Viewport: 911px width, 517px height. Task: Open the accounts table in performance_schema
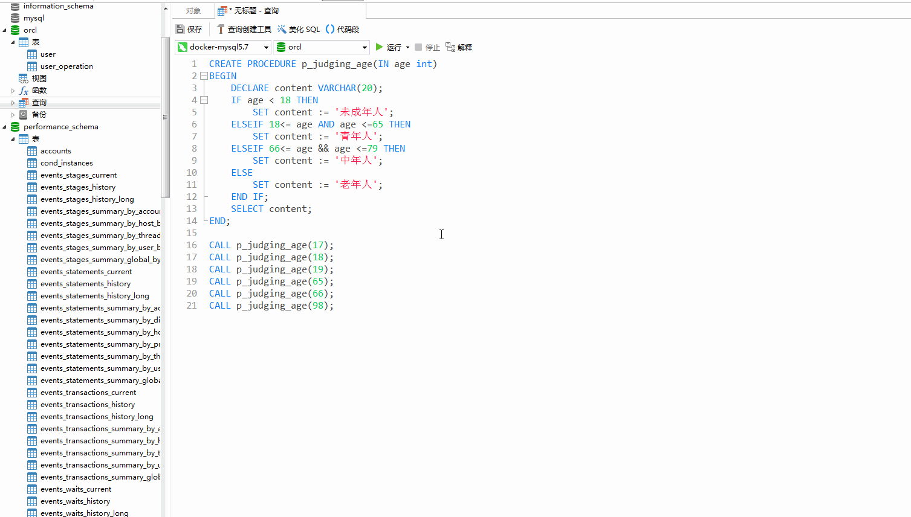56,151
